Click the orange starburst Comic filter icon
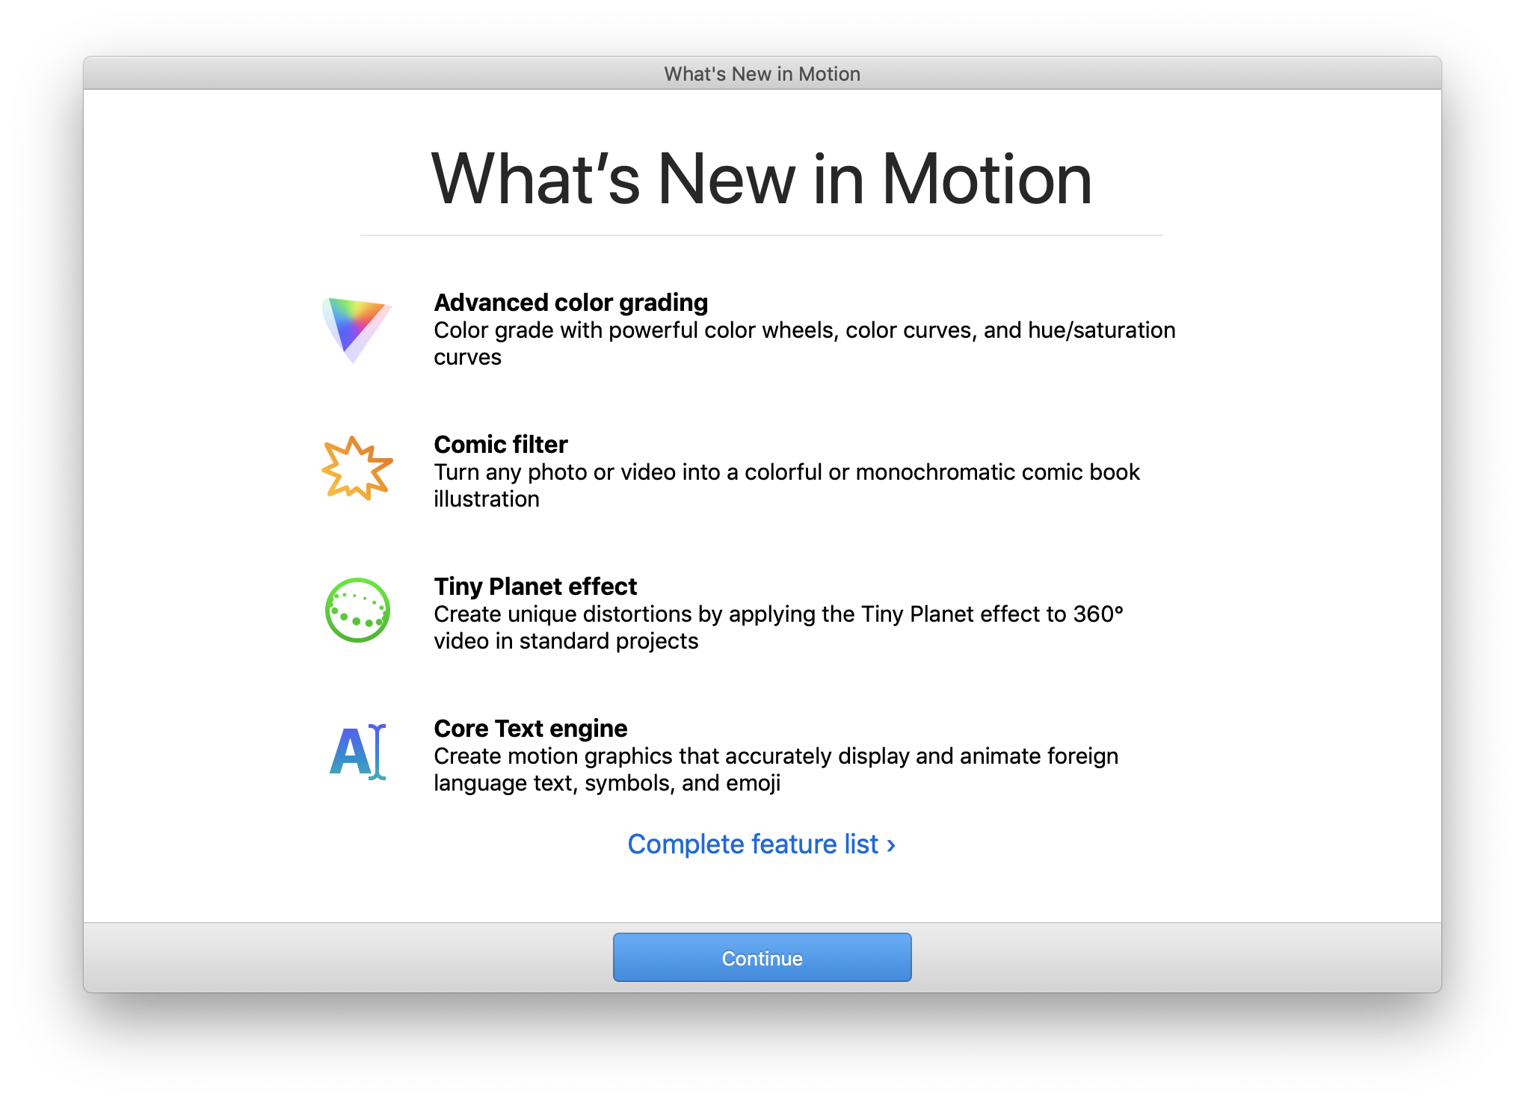1525x1103 pixels. (x=357, y=469)
